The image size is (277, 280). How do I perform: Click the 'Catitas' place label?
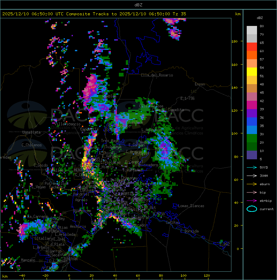pyautogui.click(x=173, y=222)
